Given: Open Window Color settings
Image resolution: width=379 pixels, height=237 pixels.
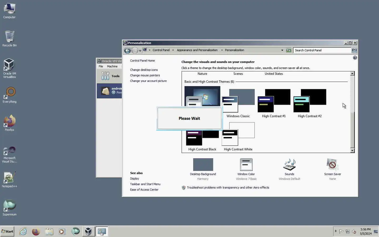Looking at the screenshot, I should tap(246, 169).
